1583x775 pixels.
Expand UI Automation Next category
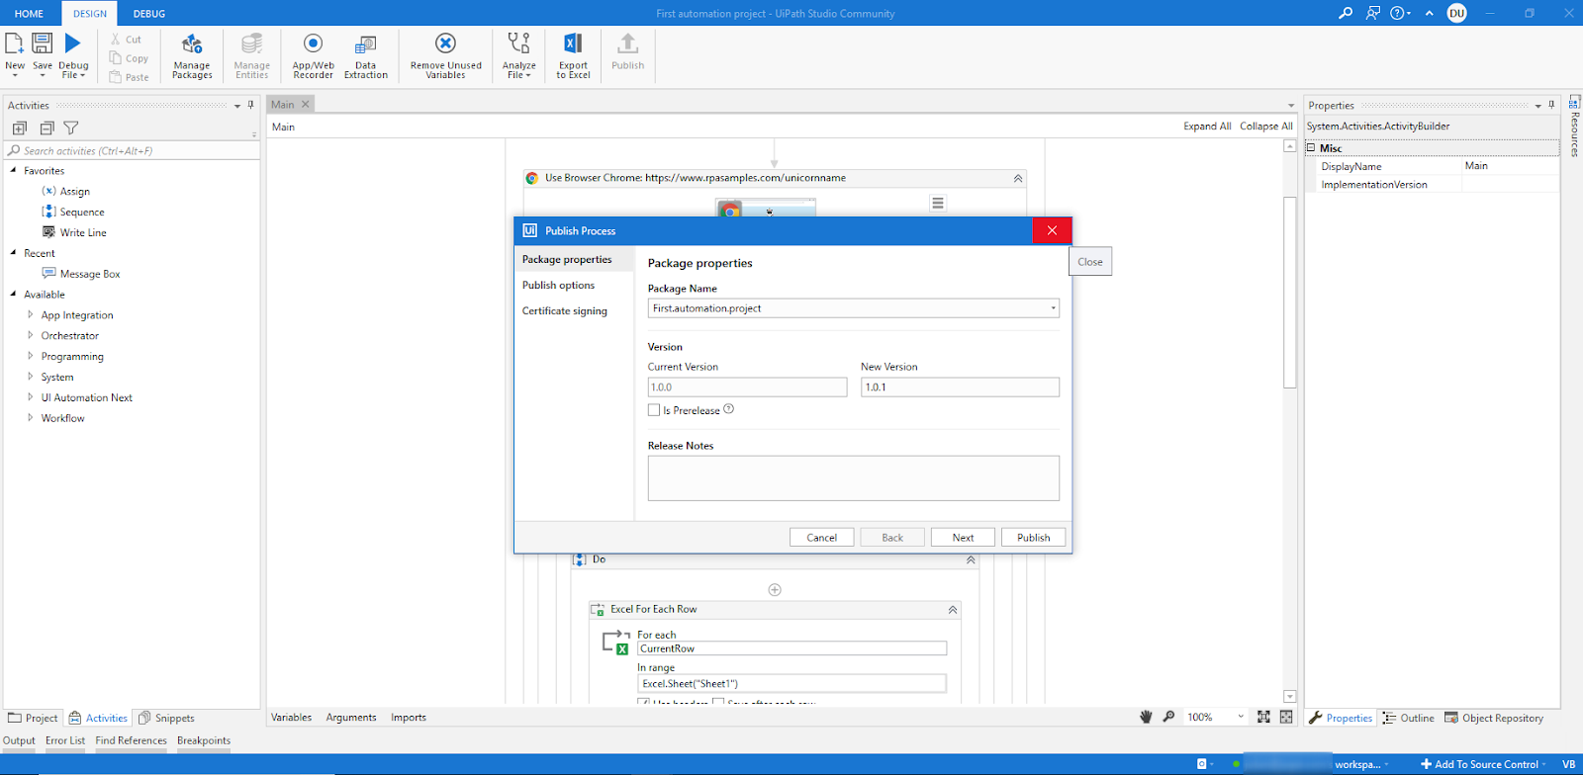click(x=31, y=397)
